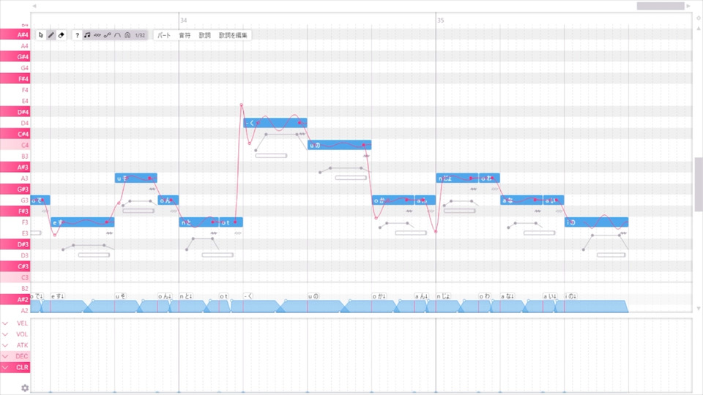Open expression settings via the gear icon

[25, 388]
